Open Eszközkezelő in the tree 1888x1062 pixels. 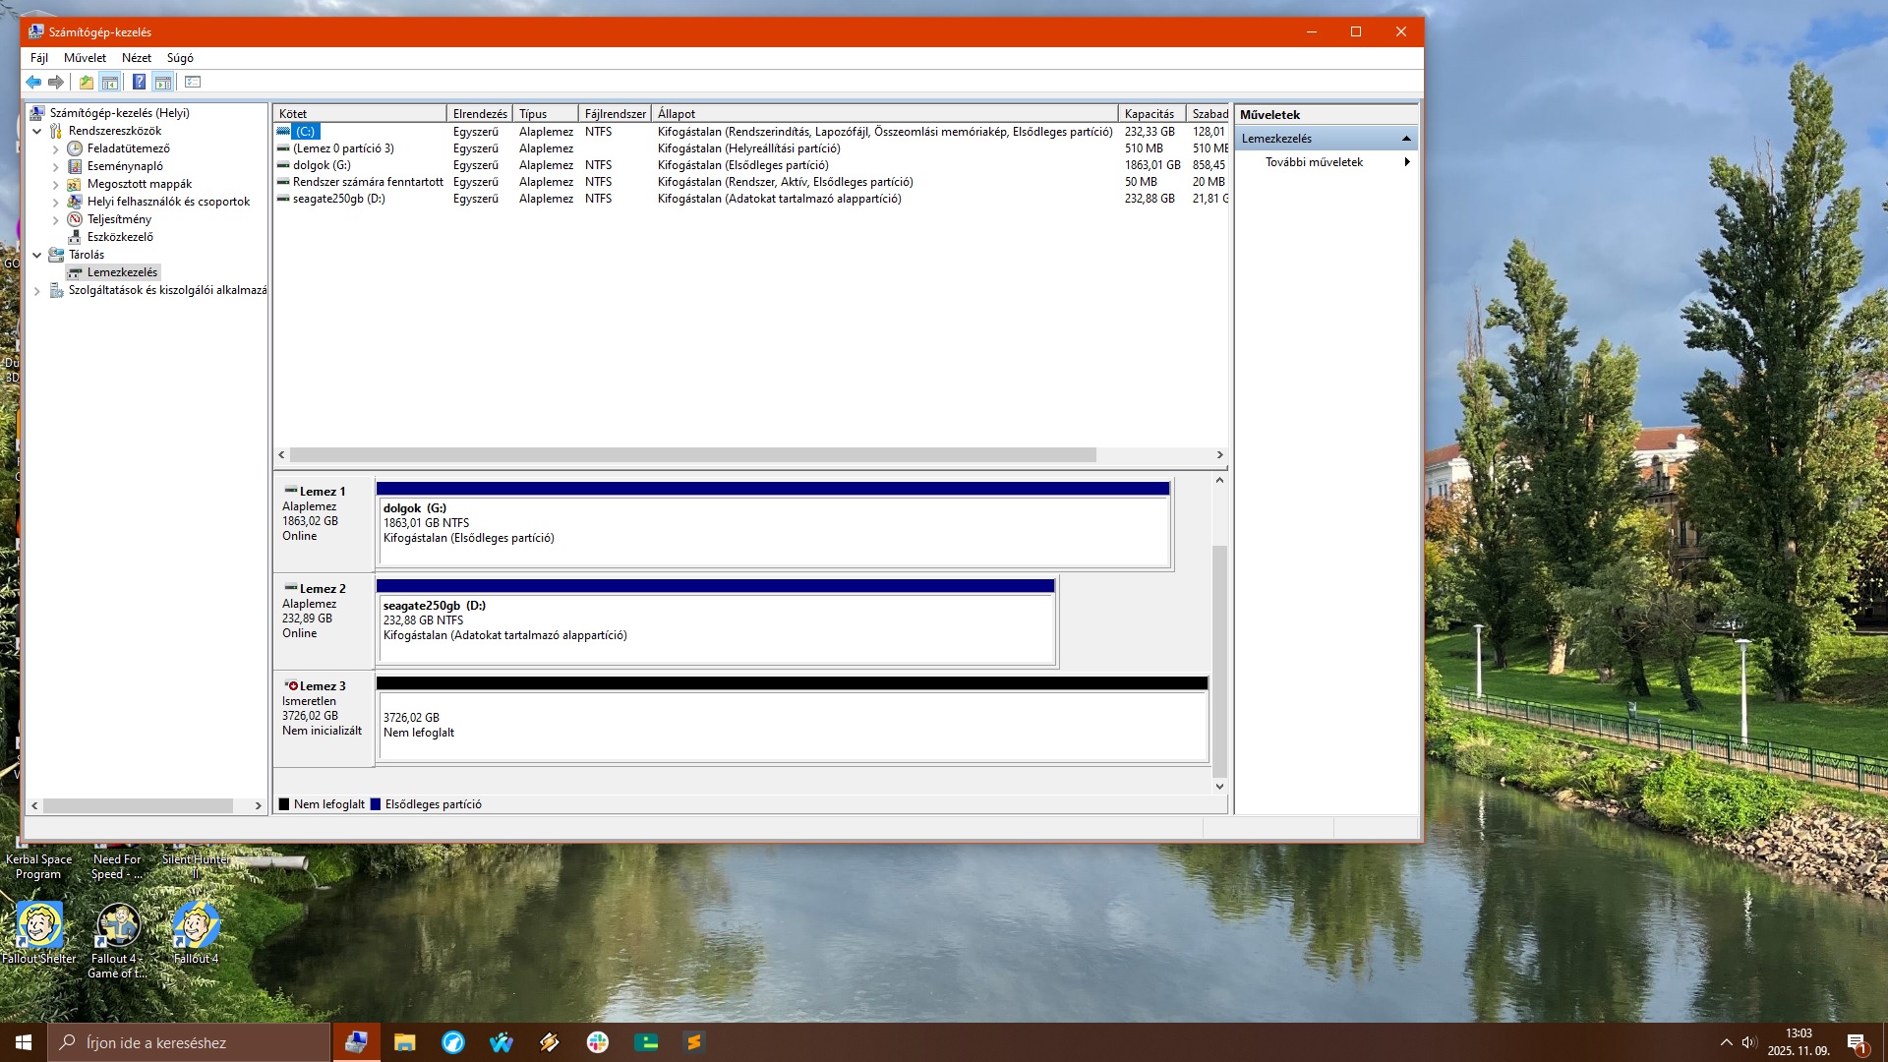[119, 237]
